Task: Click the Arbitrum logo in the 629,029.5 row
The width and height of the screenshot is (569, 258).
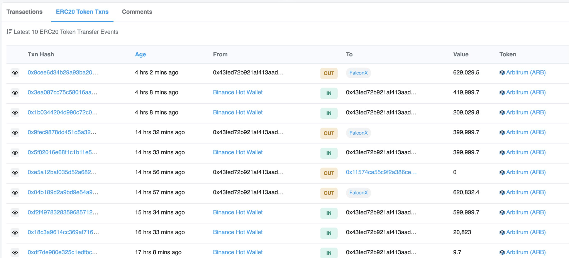Action: pos(502,73)
